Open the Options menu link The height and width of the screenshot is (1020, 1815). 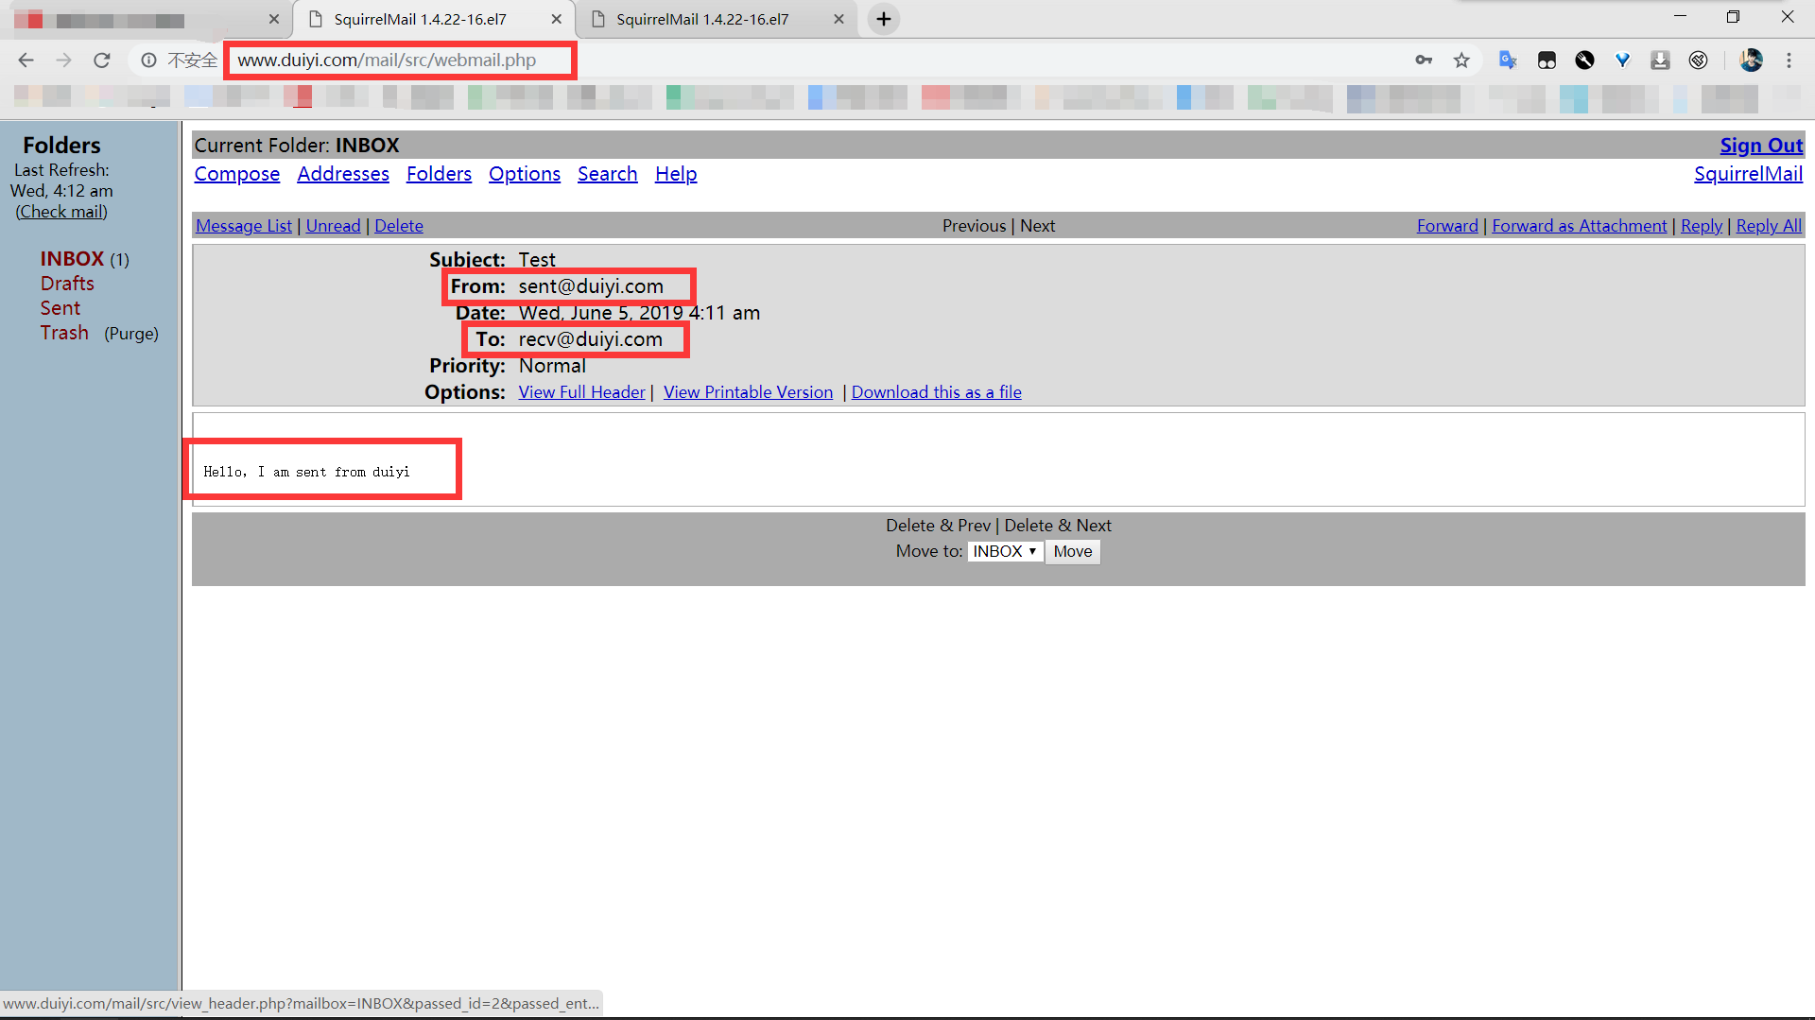click(525, 174)
